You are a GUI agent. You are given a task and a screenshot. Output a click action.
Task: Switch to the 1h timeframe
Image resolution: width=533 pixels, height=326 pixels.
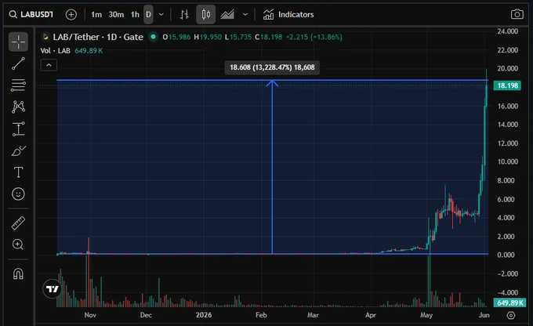pos(135,15)
